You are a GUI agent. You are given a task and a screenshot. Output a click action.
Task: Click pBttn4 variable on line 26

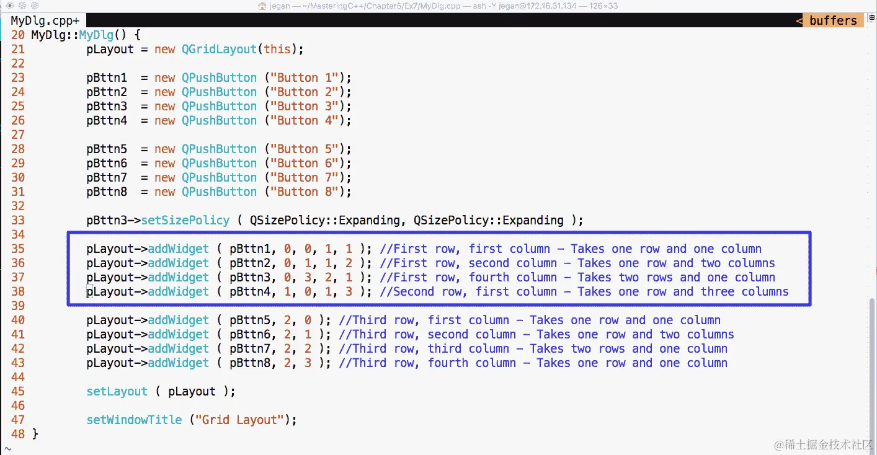pyautogui.click(x=107, y=120)
